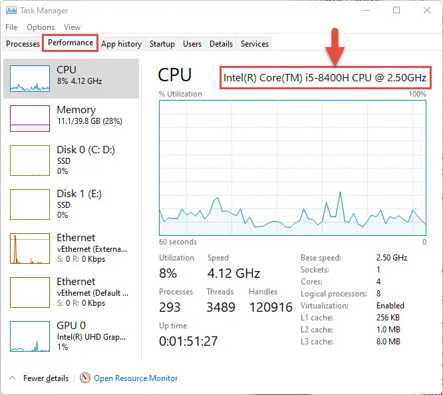
Task: Click the Logical processors value 8
Action: [378, 294]
